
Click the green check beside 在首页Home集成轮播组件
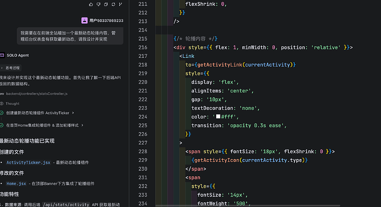tap(2, 126)
